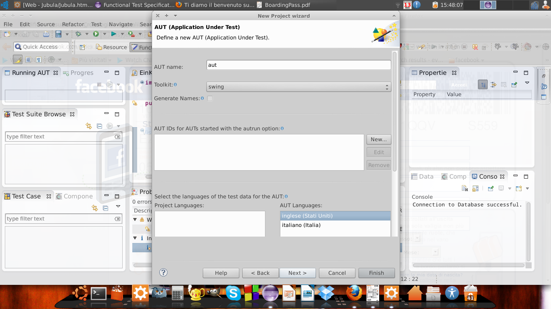Pin the Properties view to selection

tap(514, 84)
